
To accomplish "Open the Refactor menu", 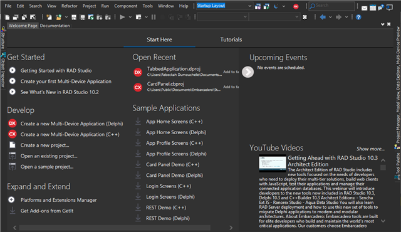I will [x=70, y=6].
